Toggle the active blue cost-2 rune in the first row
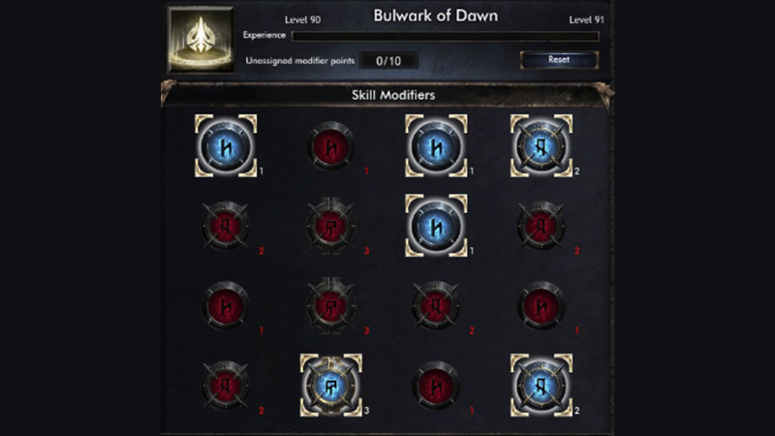 click(542, 146)
